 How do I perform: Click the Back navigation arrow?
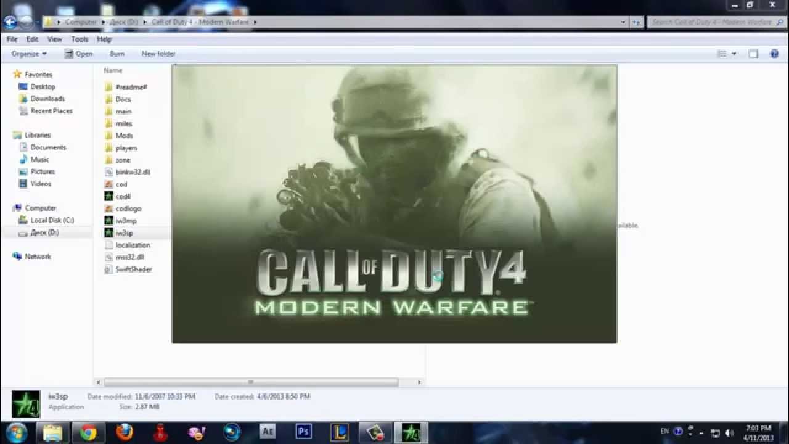coord(10,22)
